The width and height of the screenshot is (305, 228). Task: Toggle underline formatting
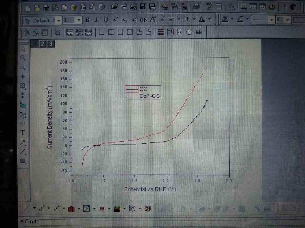pyautogui.click(x=106, y=20)
